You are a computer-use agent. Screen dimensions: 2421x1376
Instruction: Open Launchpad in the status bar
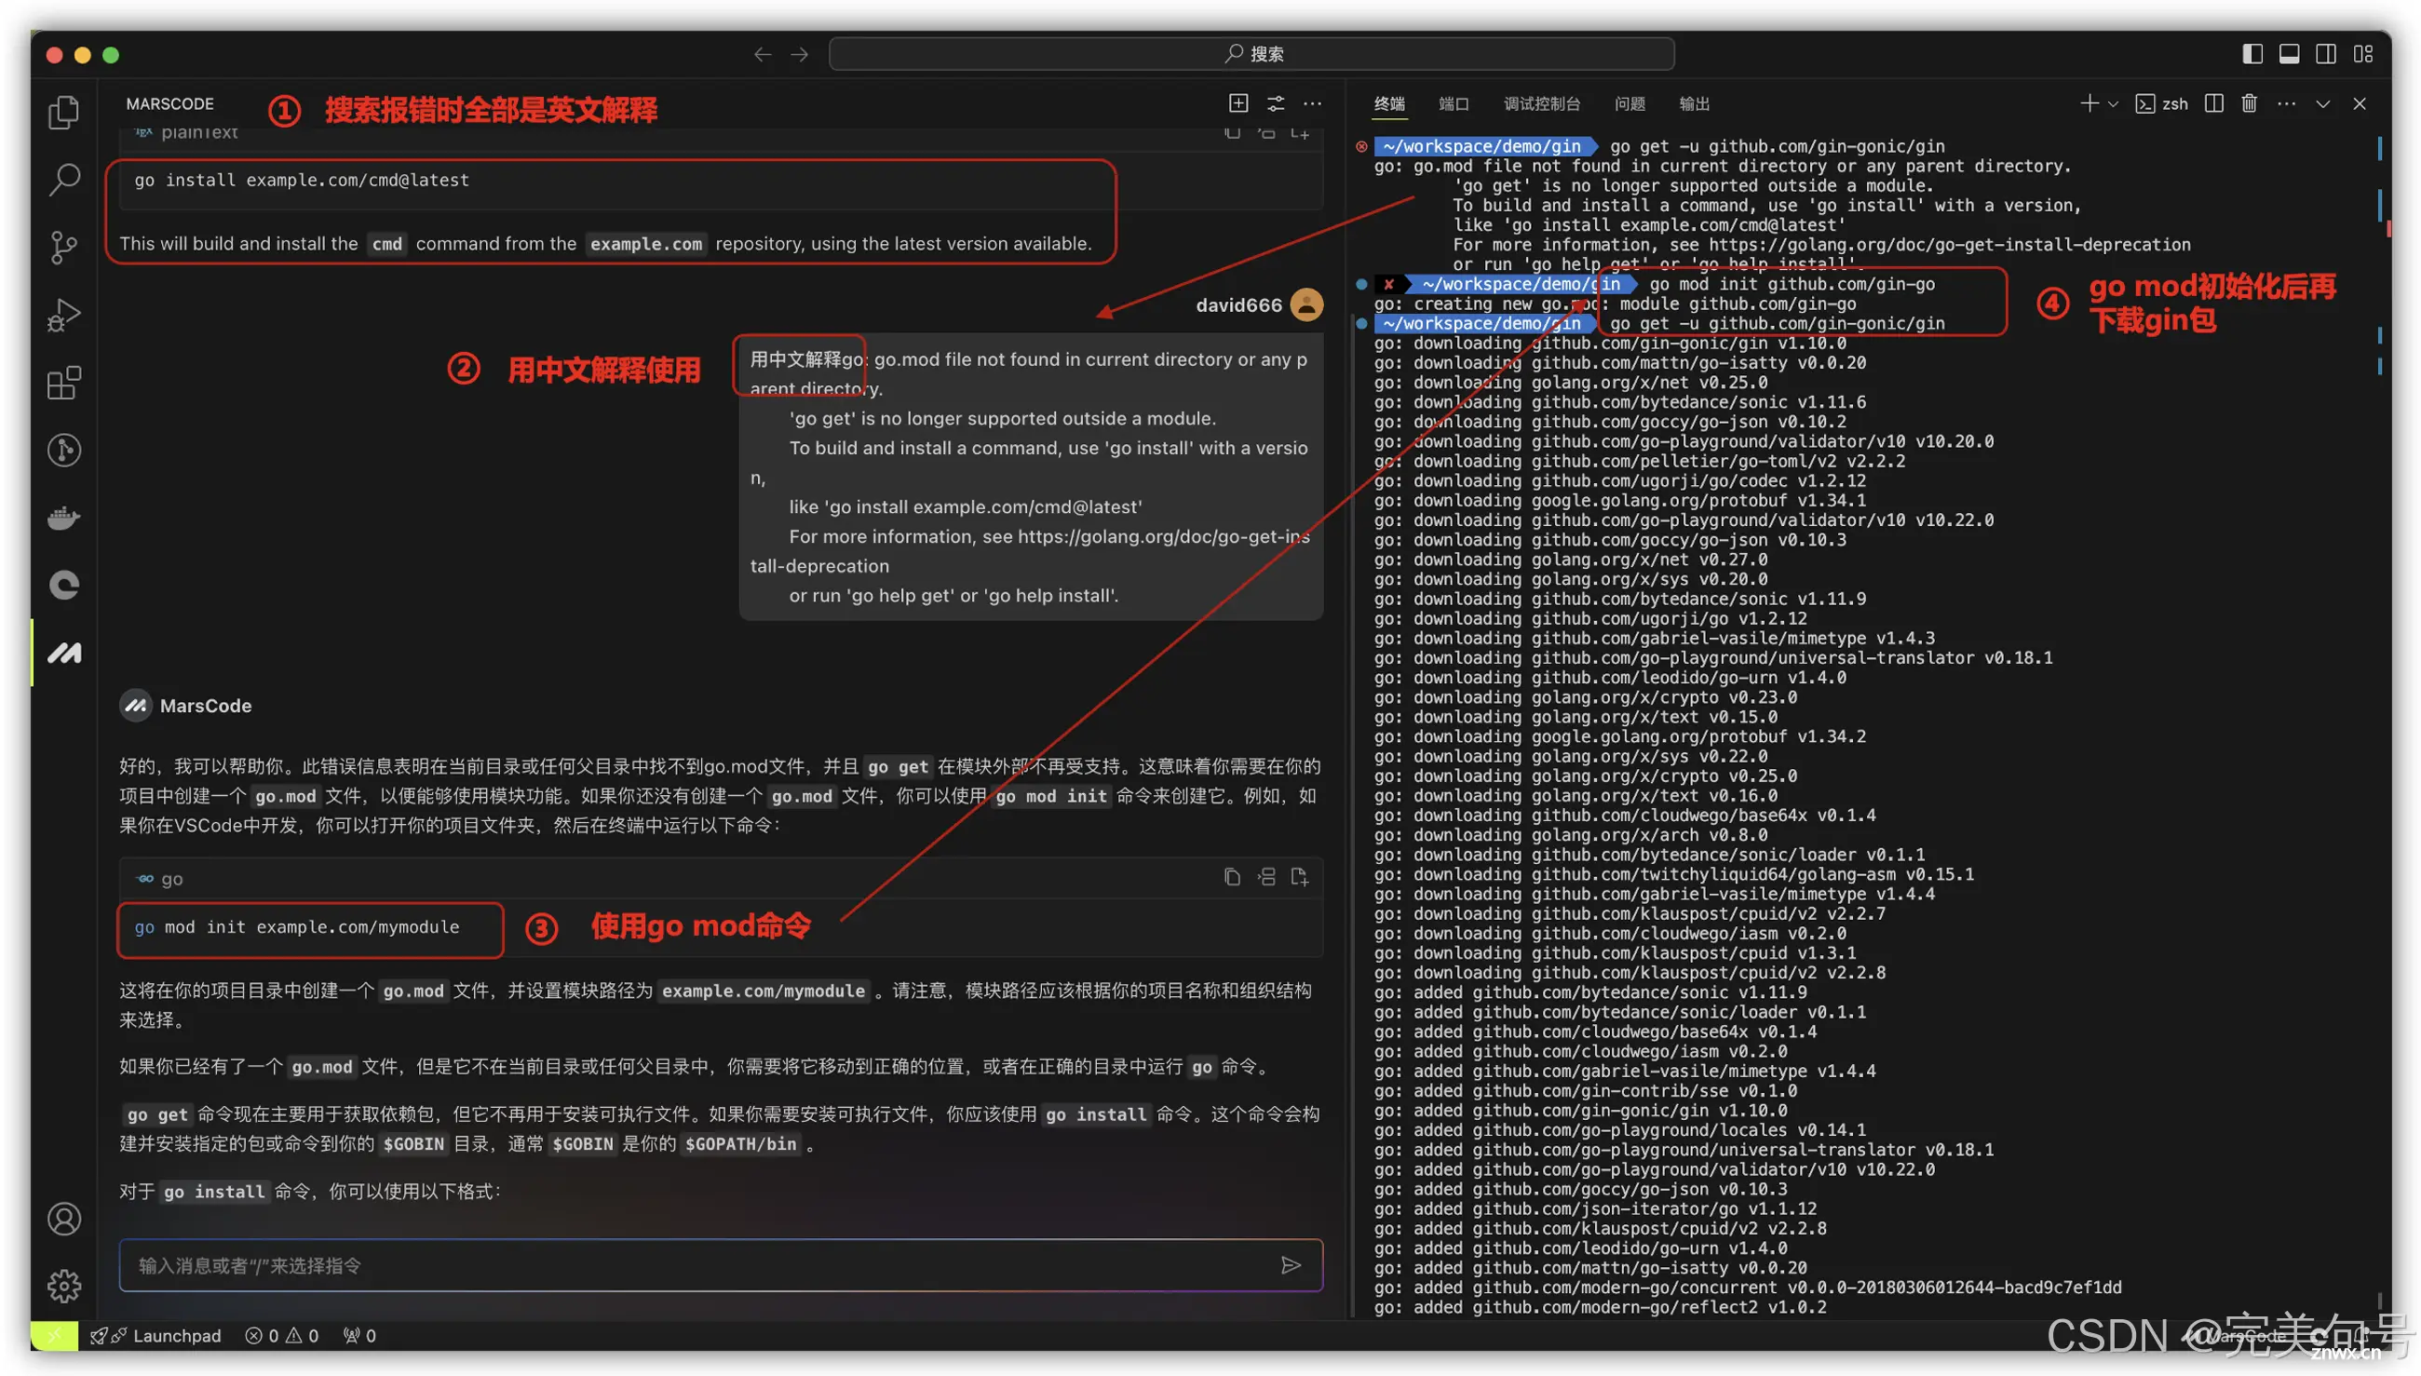click(155, 1335)
